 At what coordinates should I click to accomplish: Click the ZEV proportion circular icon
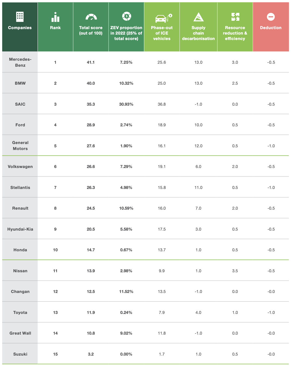coord(126,16)
